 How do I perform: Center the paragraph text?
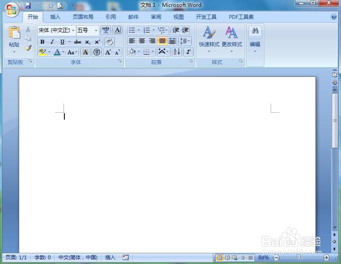(x=142, y=41)
